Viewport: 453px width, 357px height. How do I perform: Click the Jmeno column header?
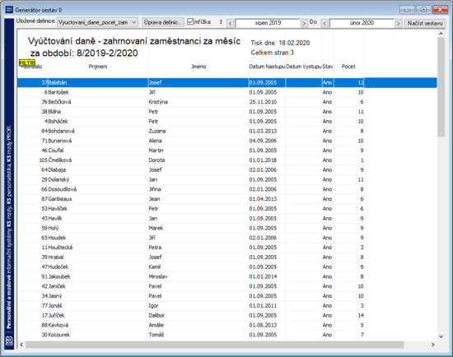click(x=198, y=67)
